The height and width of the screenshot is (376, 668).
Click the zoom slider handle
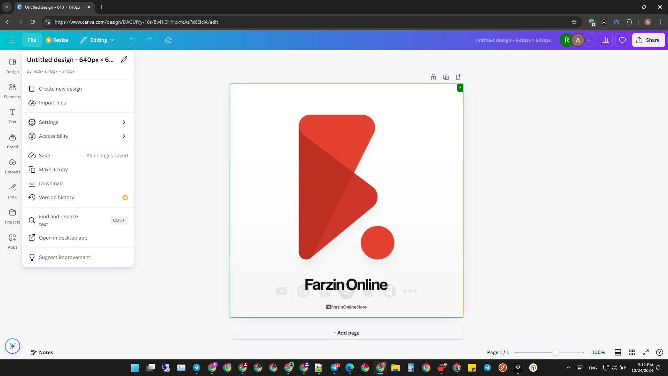556,352
